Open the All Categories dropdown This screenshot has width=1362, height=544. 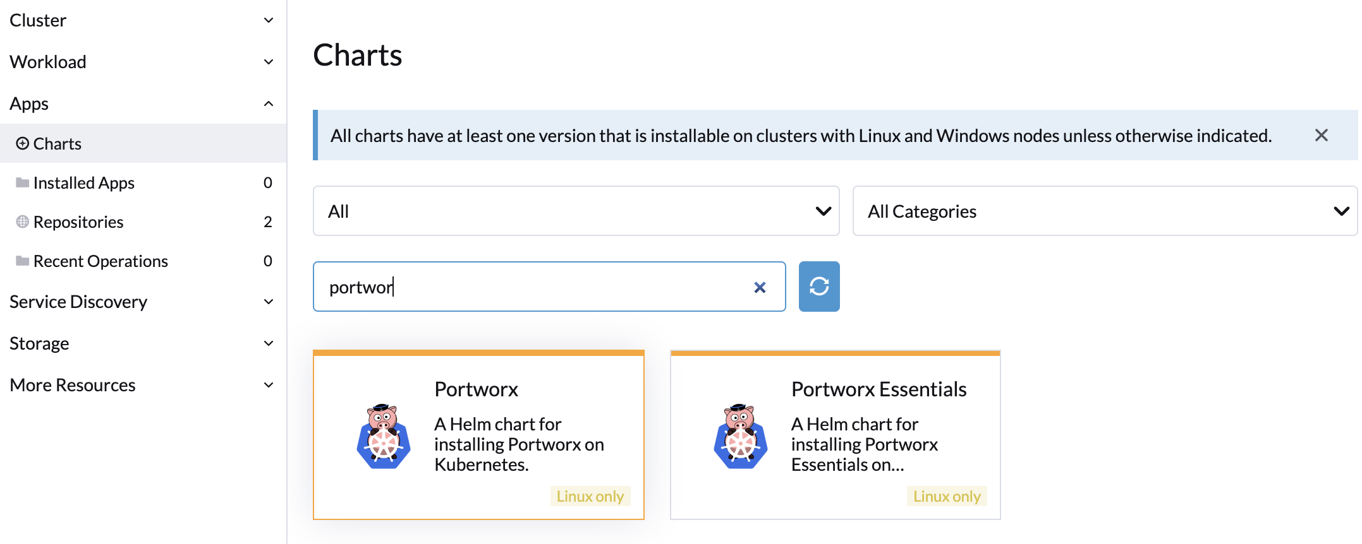pyautogui.click(x=1105, y=211)
